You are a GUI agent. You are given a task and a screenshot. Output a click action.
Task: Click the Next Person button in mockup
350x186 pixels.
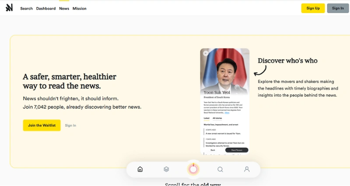pyautogui.click(x=237, y=150)
